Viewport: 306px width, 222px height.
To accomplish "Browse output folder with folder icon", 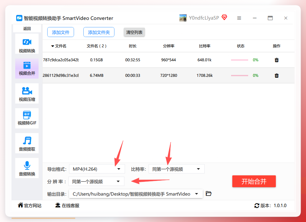I will coord(209,193).
